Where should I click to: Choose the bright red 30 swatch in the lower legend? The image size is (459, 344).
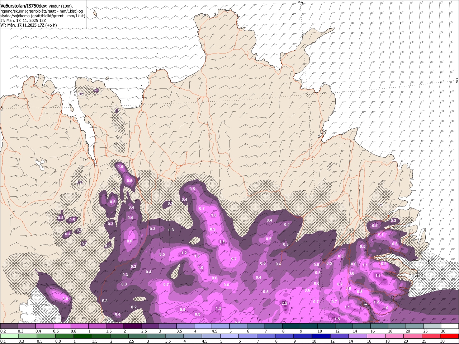[449, 336]
